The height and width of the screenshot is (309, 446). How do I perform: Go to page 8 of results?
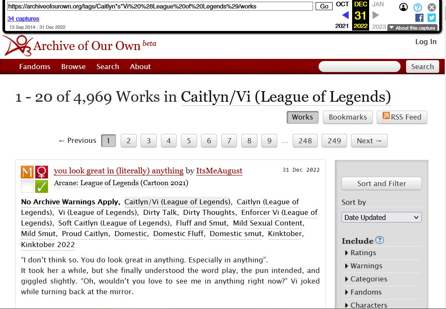click(x=249, y=141)
